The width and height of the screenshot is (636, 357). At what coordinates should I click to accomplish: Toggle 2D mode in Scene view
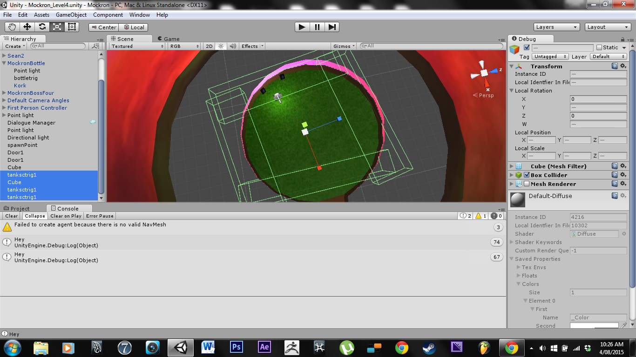[209, 46]
